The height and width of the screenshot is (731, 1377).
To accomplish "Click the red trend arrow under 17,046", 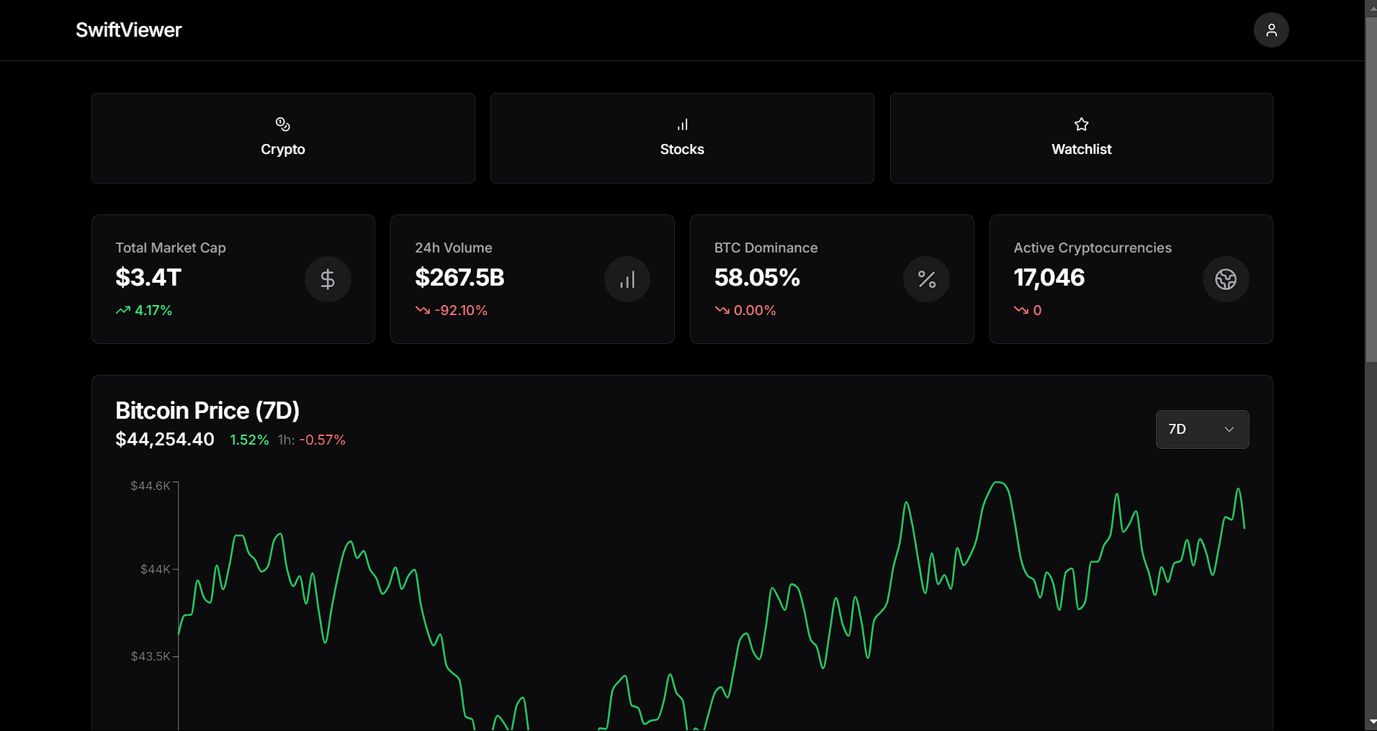I will (1021, 310).
